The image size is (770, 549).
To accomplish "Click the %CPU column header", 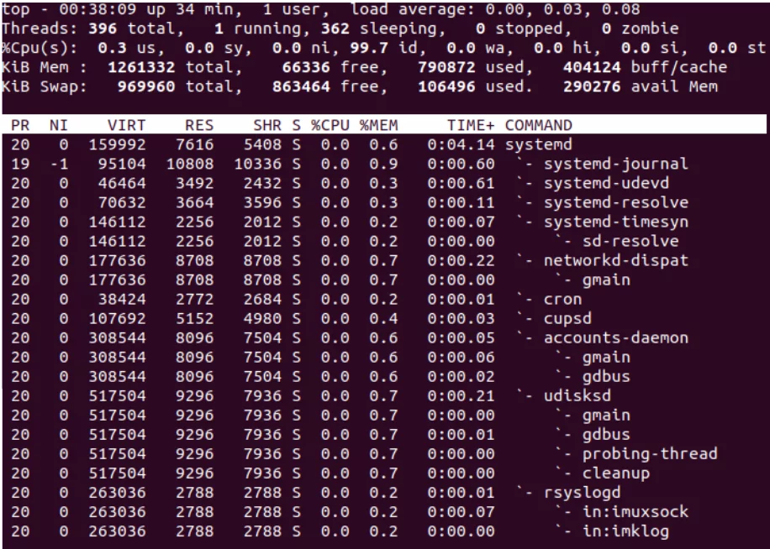I will click(x=330, y=125).
